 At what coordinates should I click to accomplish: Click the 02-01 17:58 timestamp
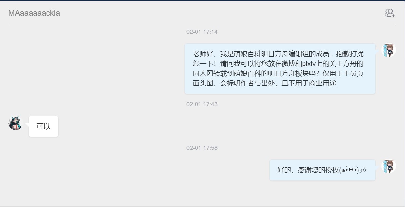tap(202, 148)
